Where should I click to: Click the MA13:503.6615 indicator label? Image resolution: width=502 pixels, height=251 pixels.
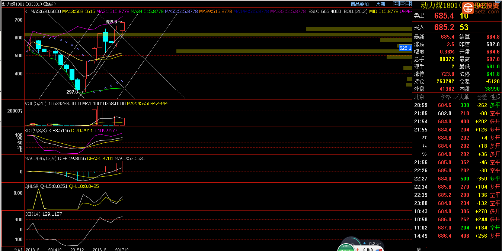(x=79, y=12)
